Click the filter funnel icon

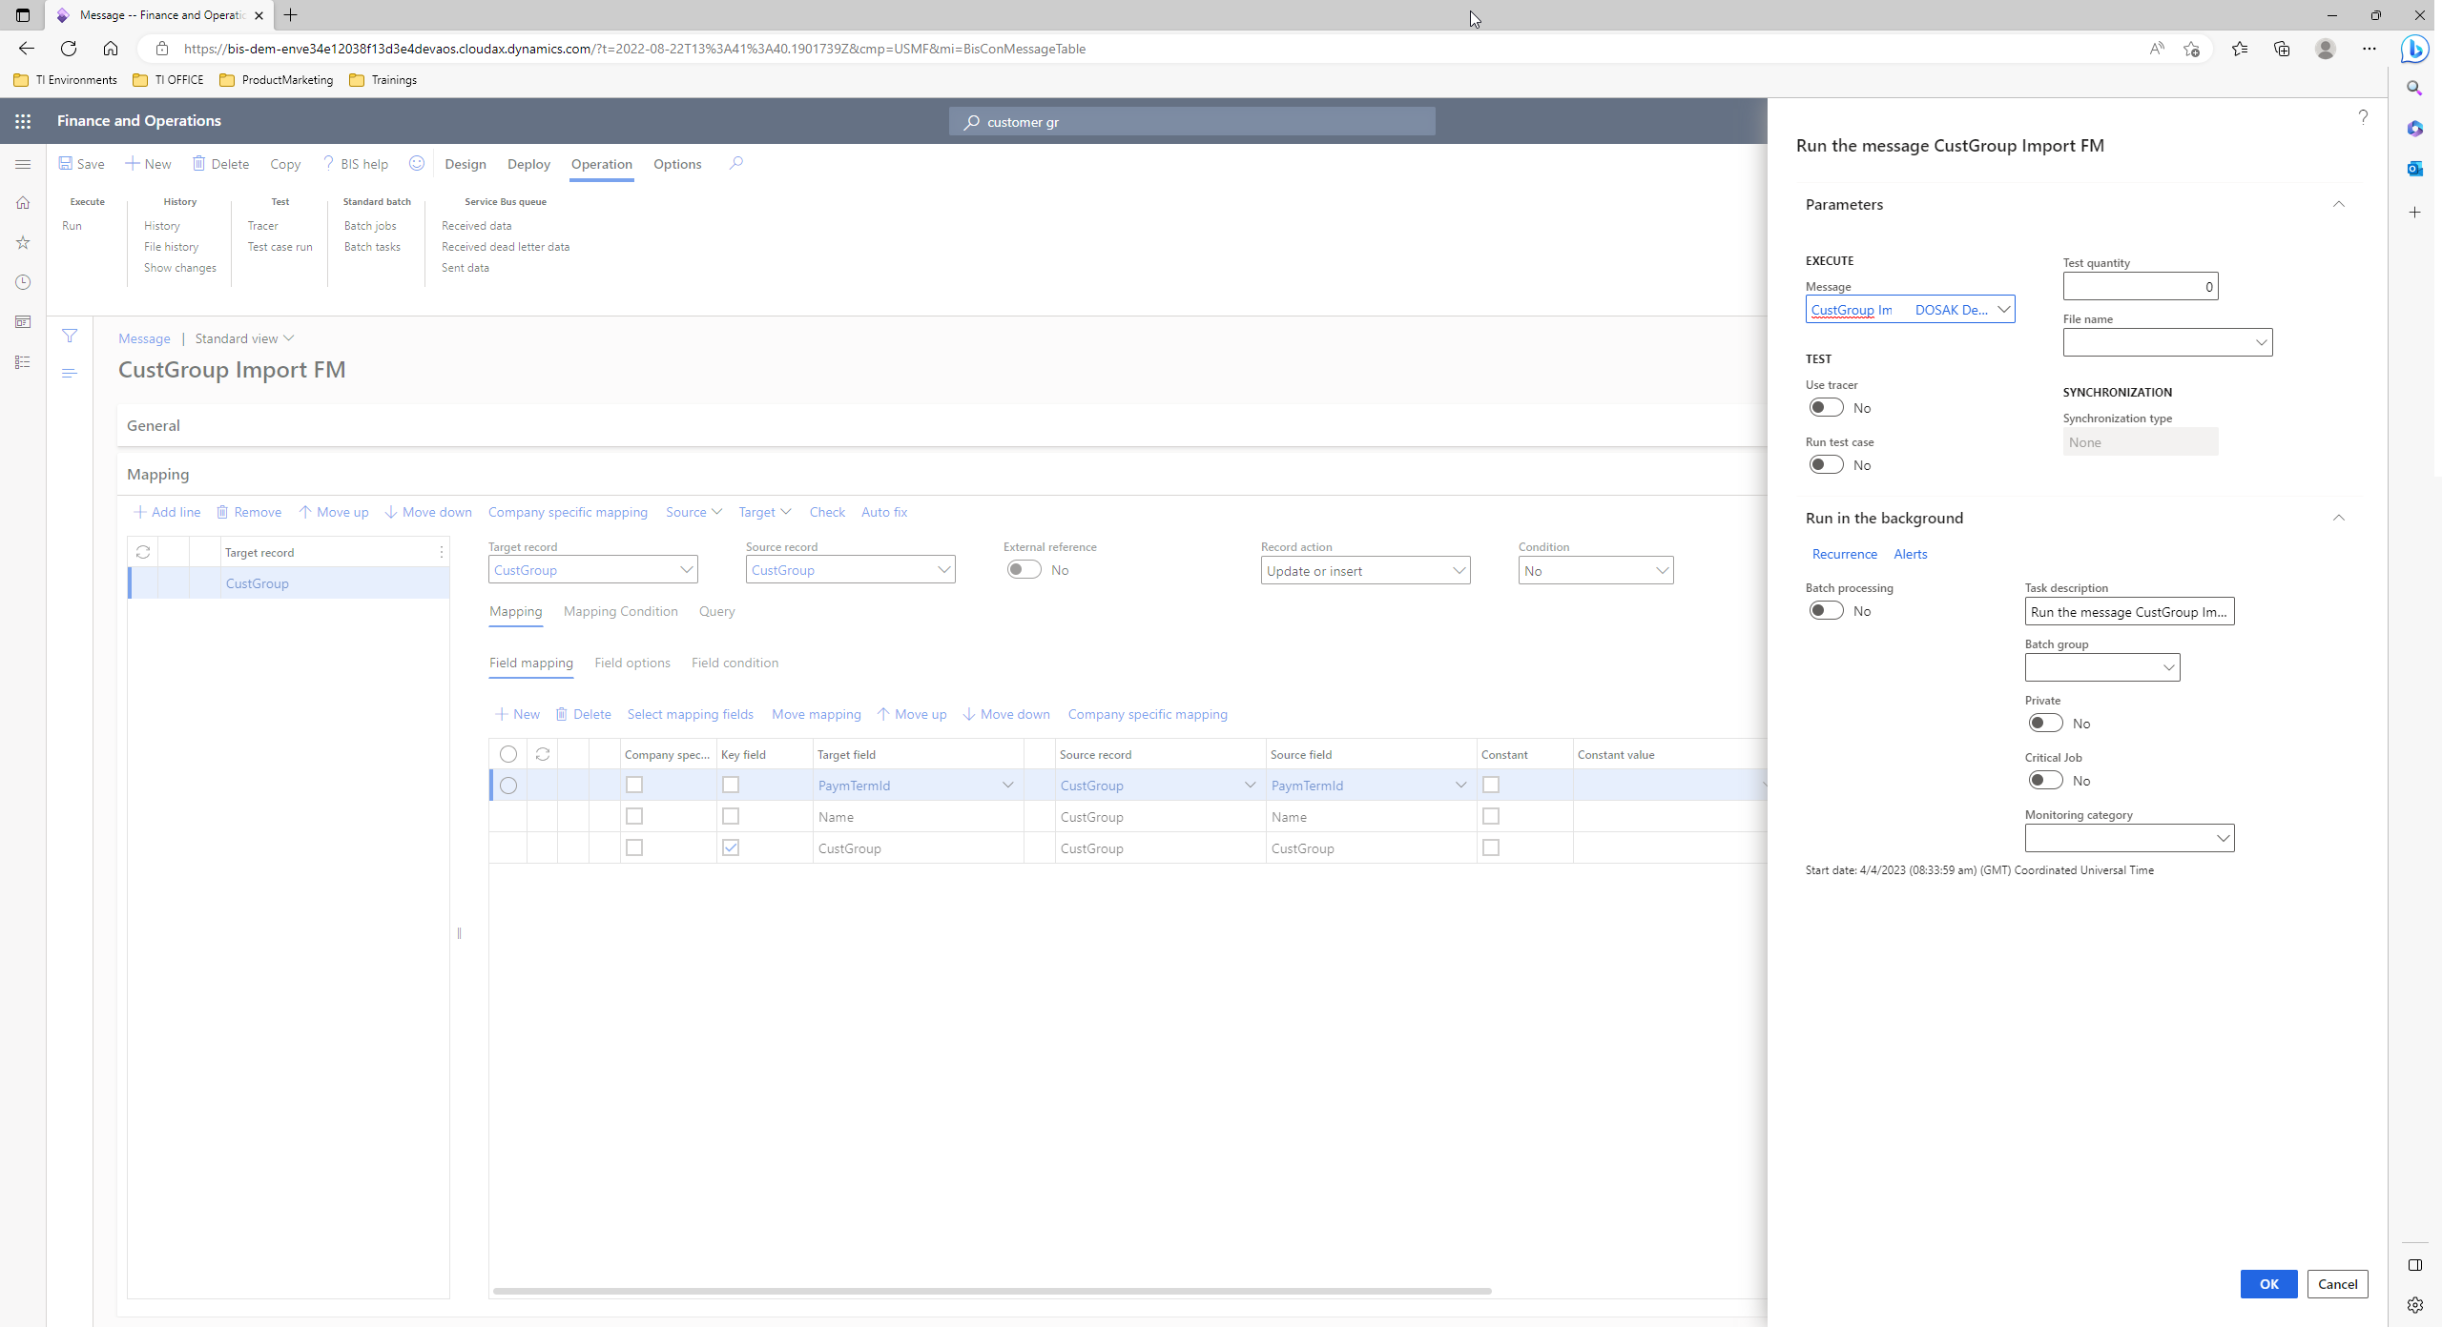[70, 335]
